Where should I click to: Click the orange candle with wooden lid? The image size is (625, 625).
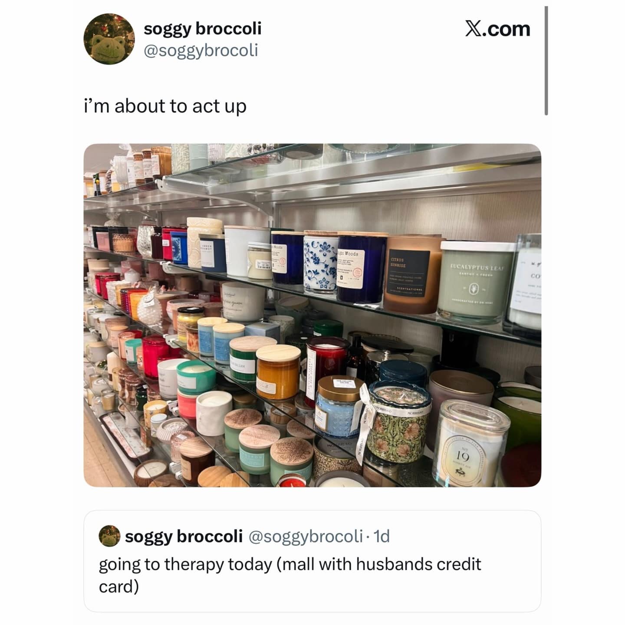(x=278, y=372)
